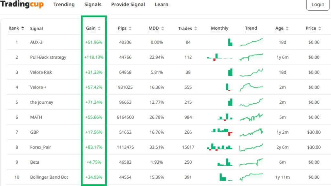Viewport: 331px width, 186px height.
Task: Open the Learn menu item
Action: [x=161, y=5]
